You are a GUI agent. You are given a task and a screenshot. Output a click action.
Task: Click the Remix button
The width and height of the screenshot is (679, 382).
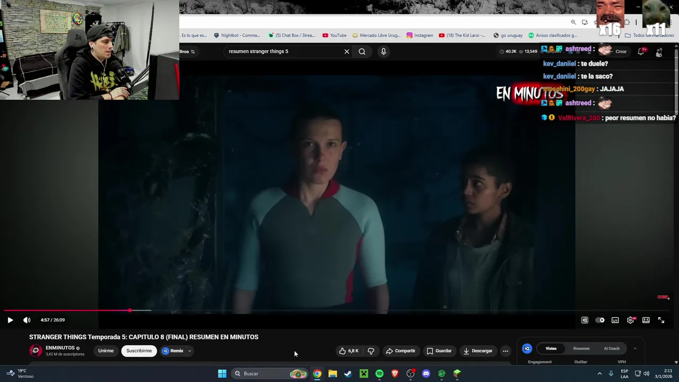click(173, 351)
